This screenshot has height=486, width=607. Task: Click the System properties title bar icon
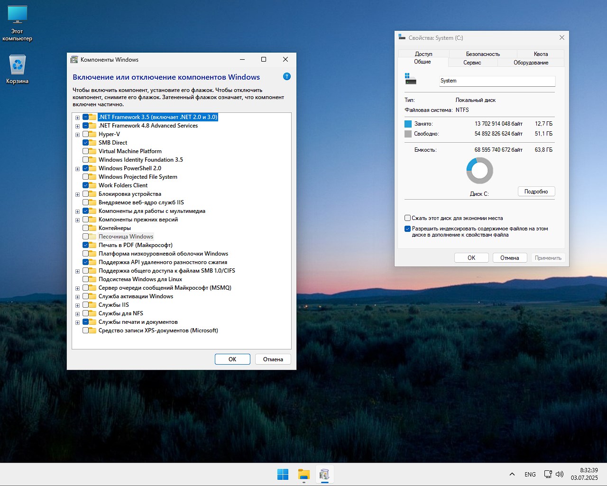[402, 37]
